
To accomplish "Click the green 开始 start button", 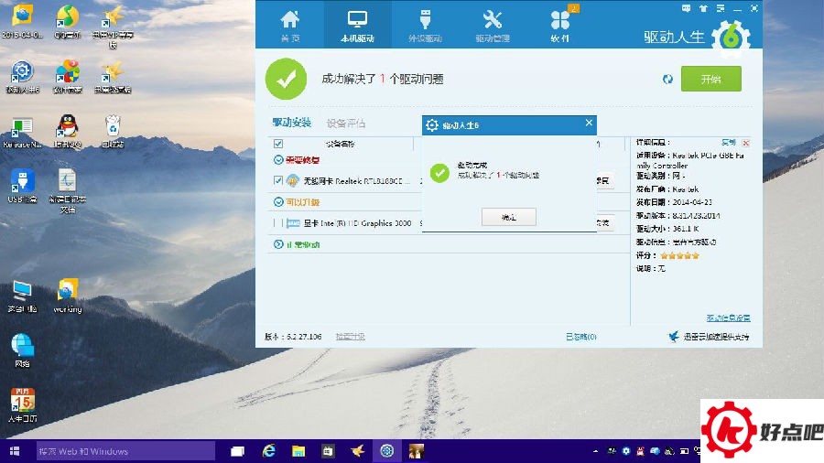I will click(711, 79).
